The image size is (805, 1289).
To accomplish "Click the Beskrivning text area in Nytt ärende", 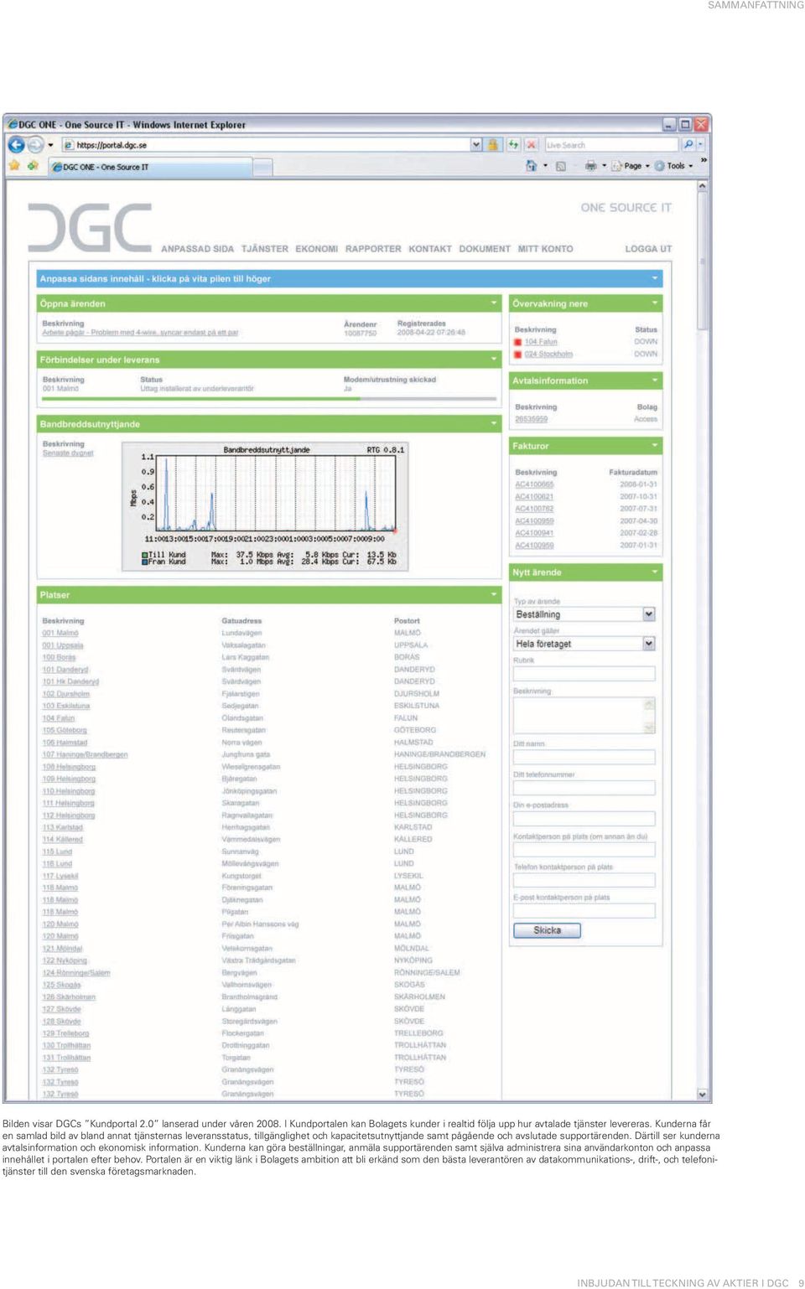I will click(x=584, y=716).
